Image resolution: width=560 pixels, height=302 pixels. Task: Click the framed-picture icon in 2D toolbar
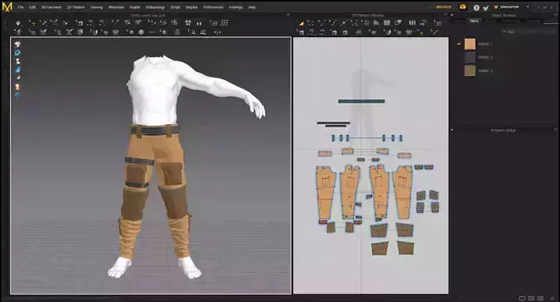tap(387, 23)
